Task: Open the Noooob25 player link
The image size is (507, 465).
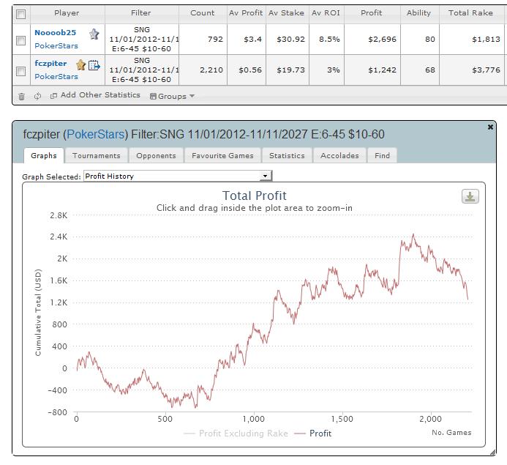Action: coord(56,33)
